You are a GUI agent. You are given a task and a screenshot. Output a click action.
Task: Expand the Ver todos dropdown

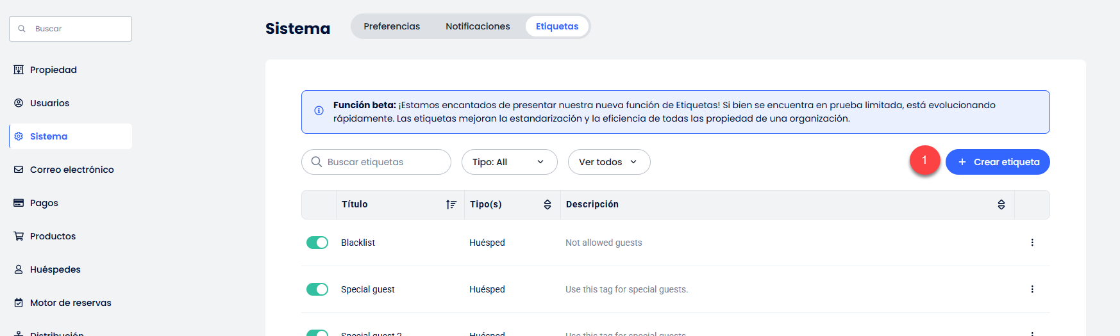pyautogui.click(x=608, y=162)
